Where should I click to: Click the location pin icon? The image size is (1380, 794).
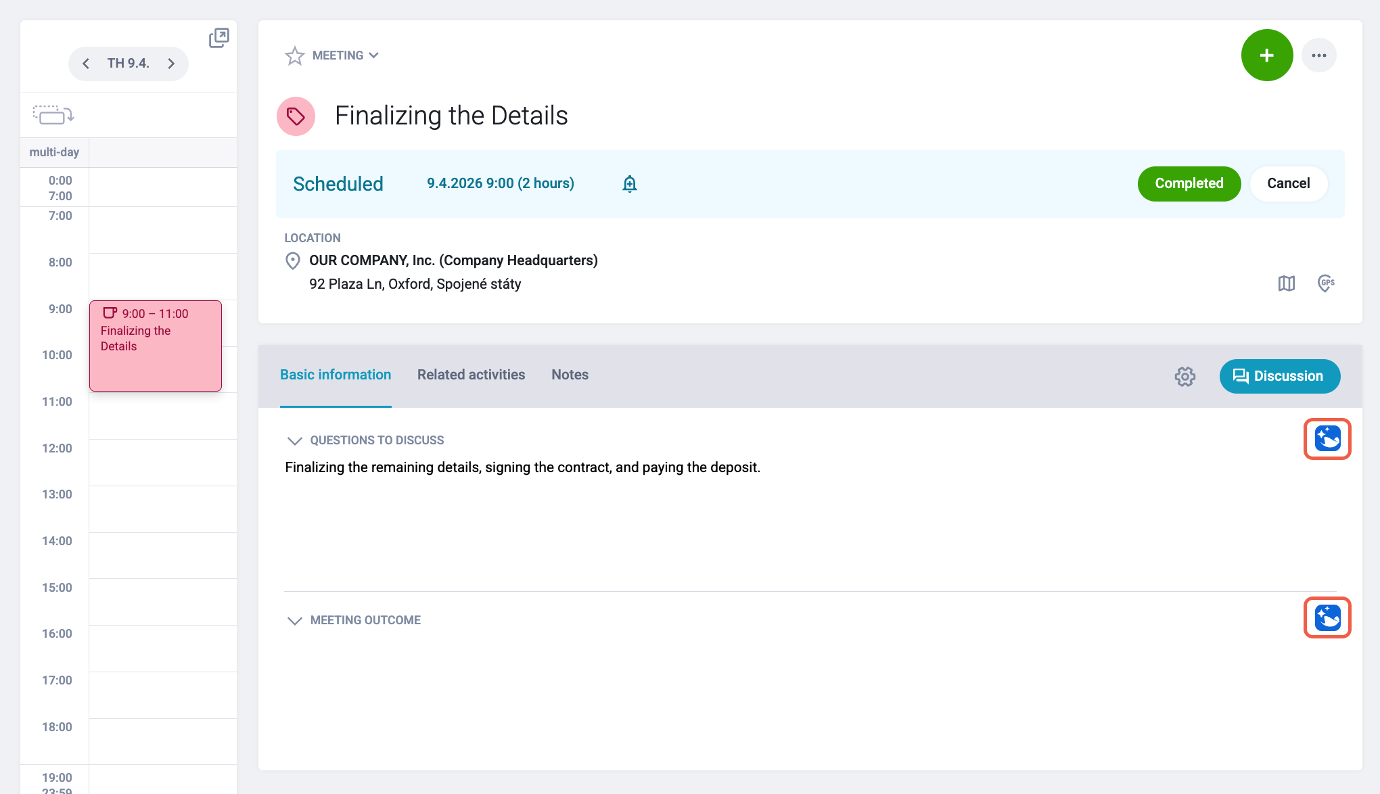pos(292,261)
